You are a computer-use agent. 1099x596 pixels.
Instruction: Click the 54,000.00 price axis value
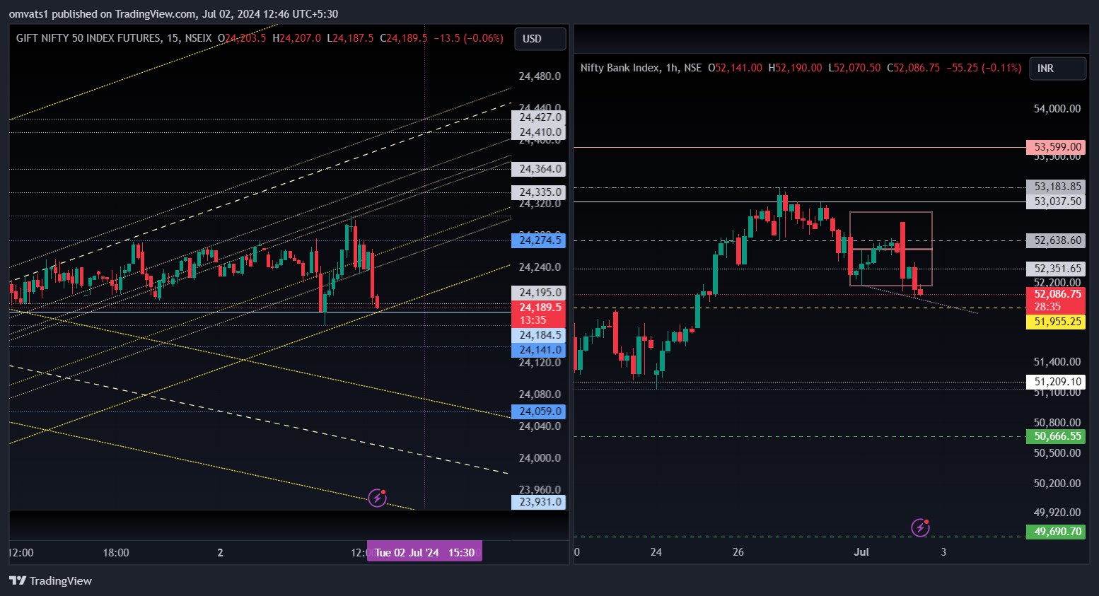pos(1057,109)
